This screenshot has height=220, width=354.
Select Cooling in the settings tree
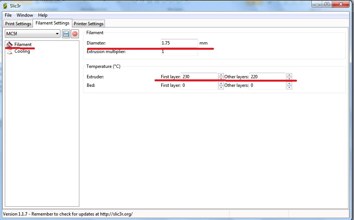point(22,51)
